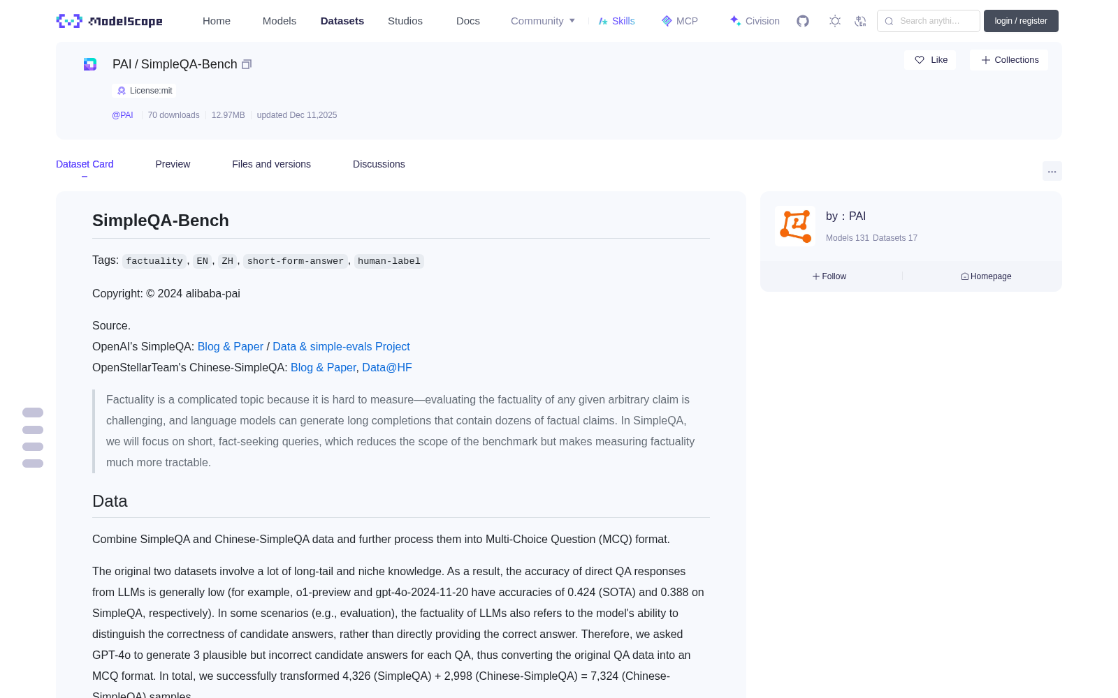Click the updated Dec 11,2025 text
Screen dimensions: 1118x698
point(297,115)
